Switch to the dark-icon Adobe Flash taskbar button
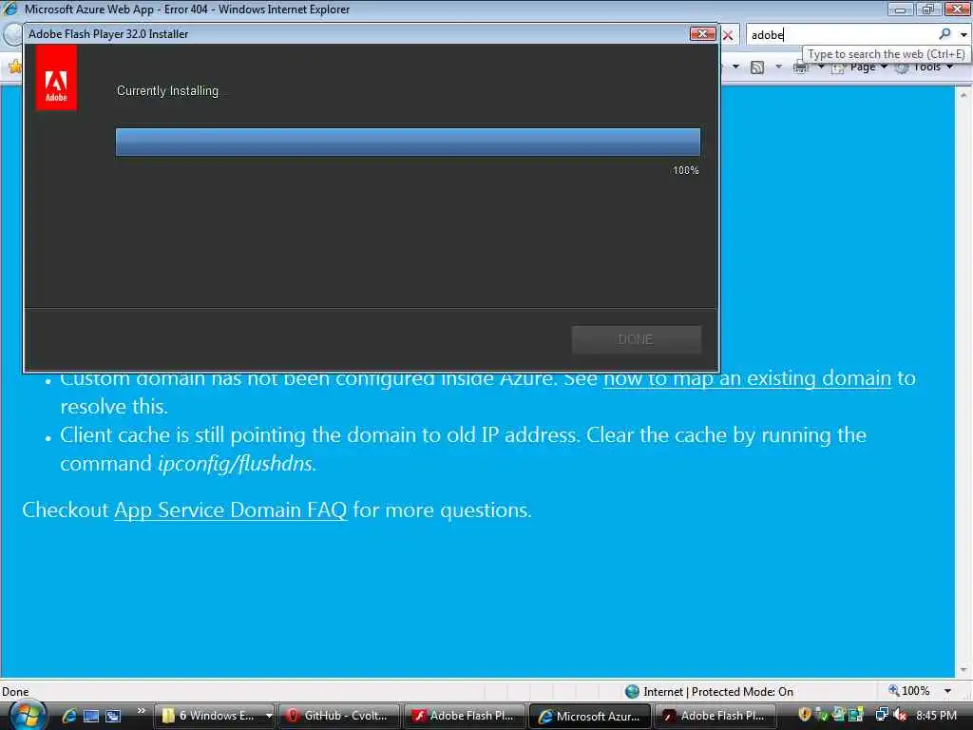Screen dimensions: 973x730 pos(715,716)
